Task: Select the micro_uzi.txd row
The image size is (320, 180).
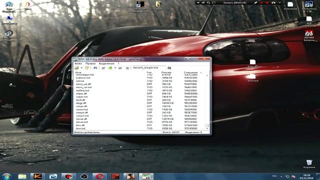Action: 140,87
